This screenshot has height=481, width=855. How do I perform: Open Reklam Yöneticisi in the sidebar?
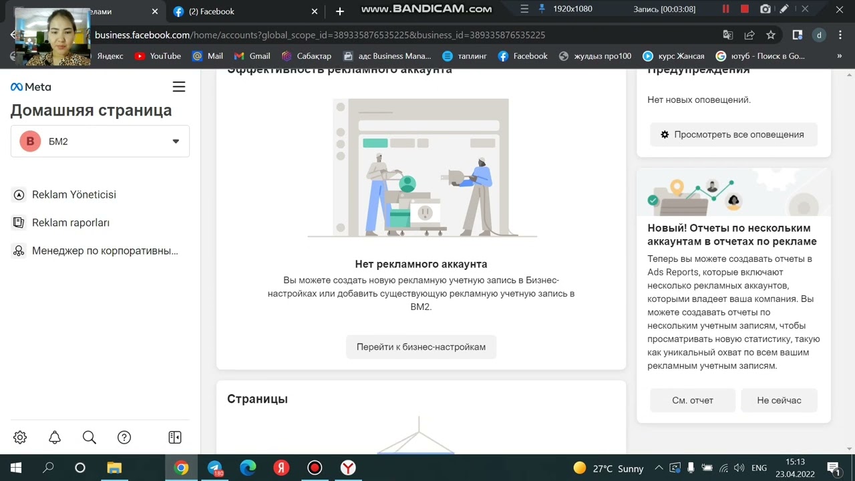tap(74, 194)
